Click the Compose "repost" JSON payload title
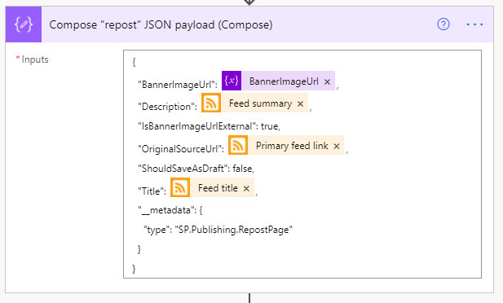503x303 pixels. coord(161,24)
